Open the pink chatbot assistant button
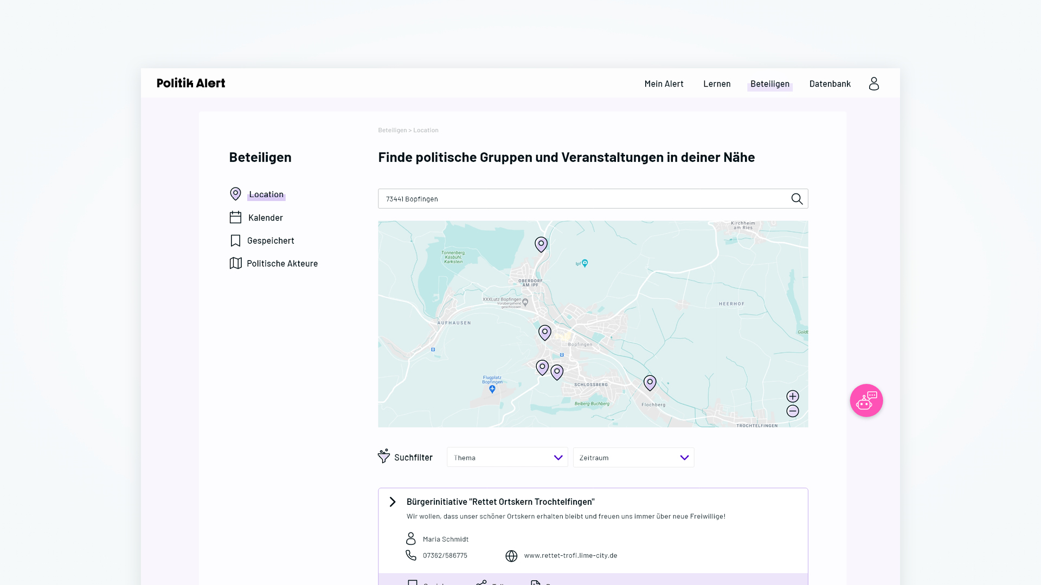This screenshot has width=1041, height=585. 866,400
